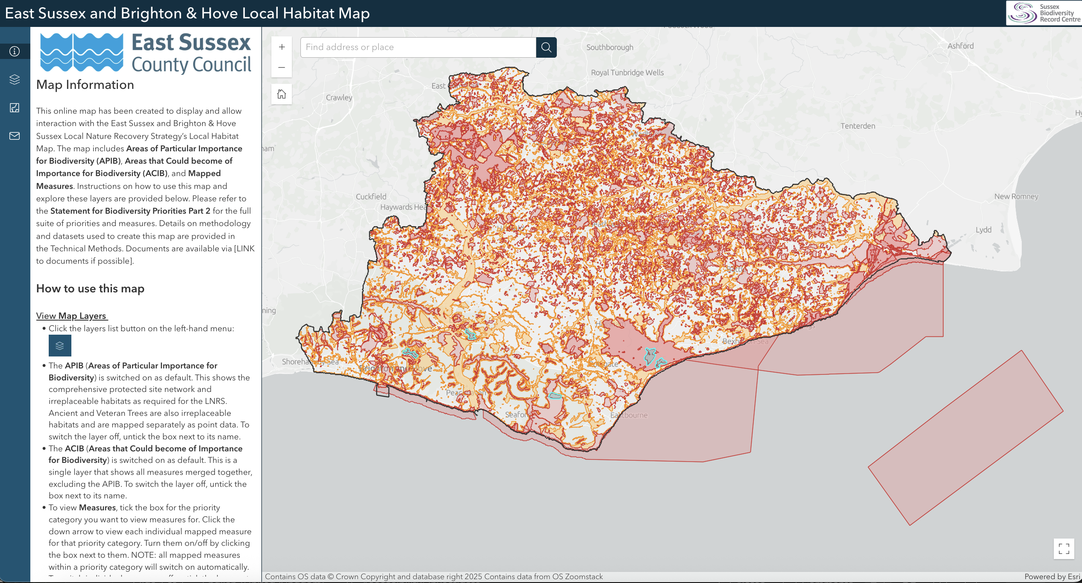Click the layers button image in instructions
The width and height of the screenshot is (1082, 583).
click(60, 346)
